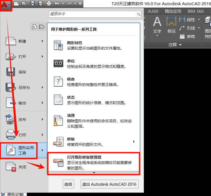Image resolution: width=211 pixels, height=196 pixels.
Task: Click the 线性 linear dimension tool
Action: 187,20
